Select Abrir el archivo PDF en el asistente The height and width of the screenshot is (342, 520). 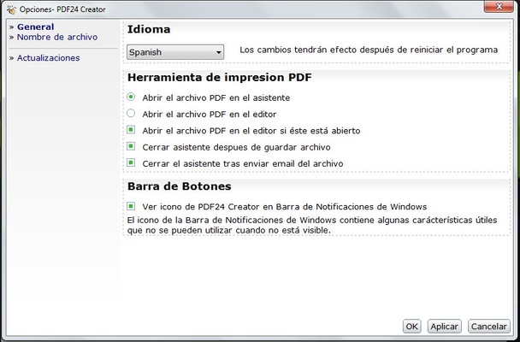[x=131, y=97]
